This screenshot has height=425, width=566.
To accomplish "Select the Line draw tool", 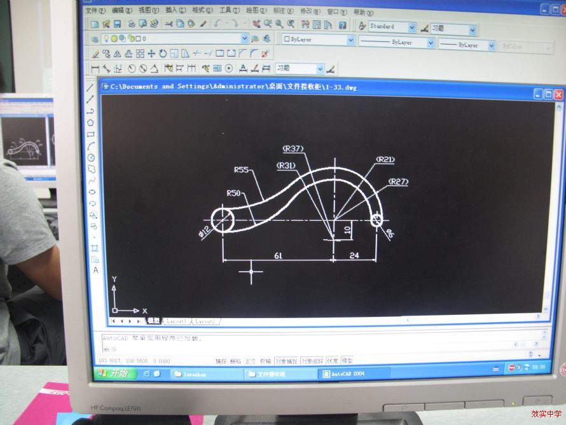I will pyautogui.click(x=90, y=87).
